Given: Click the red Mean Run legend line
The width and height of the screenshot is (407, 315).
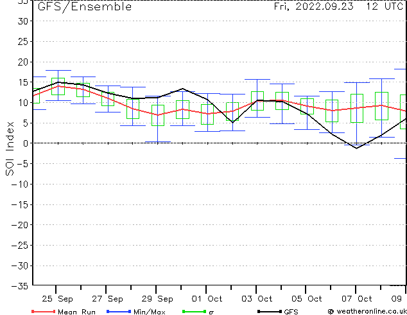Looking at the screenshot, I should click(x=43, y=311).
